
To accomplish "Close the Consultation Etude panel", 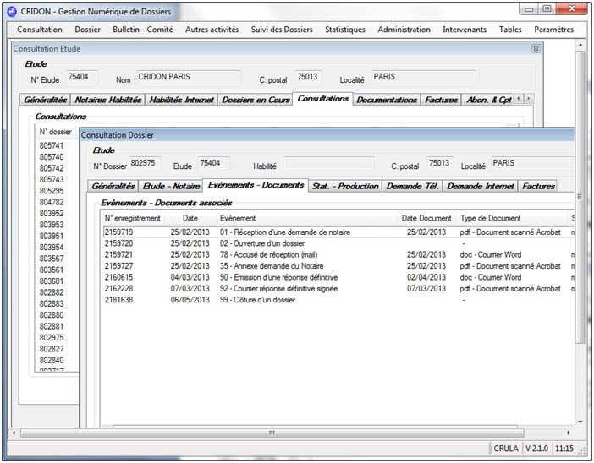I will 536,49.
